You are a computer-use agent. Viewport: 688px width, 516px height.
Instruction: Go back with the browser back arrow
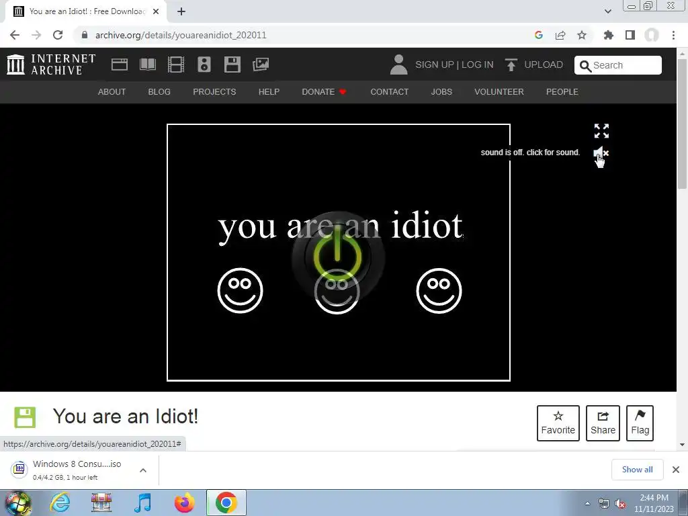point(15,35)
